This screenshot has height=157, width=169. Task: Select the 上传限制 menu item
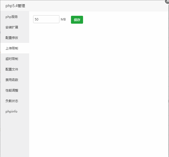(15, 48)
